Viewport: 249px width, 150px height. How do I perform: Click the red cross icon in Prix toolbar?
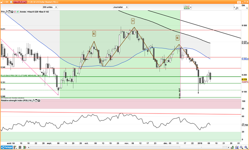point(15,12)
